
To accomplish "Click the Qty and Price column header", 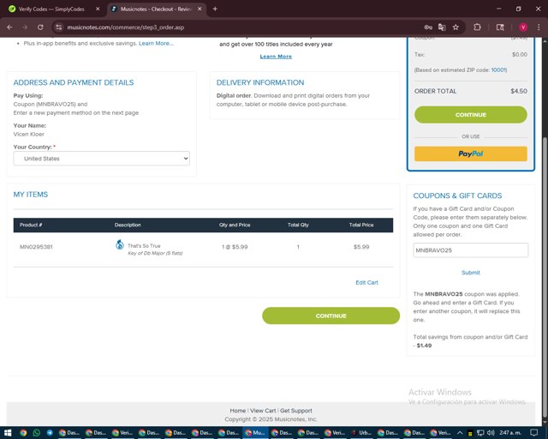I will pos(235,225).
